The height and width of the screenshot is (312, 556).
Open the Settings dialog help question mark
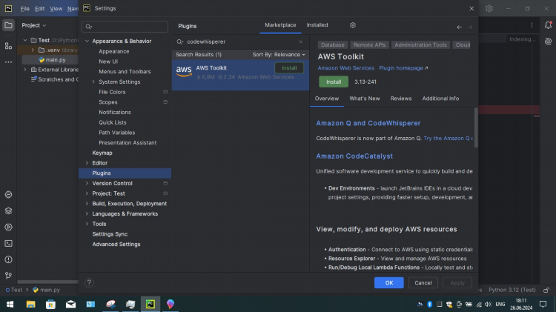(89, 282)
